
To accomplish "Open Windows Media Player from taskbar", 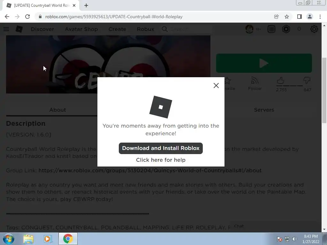I will (x=48, y=239).
